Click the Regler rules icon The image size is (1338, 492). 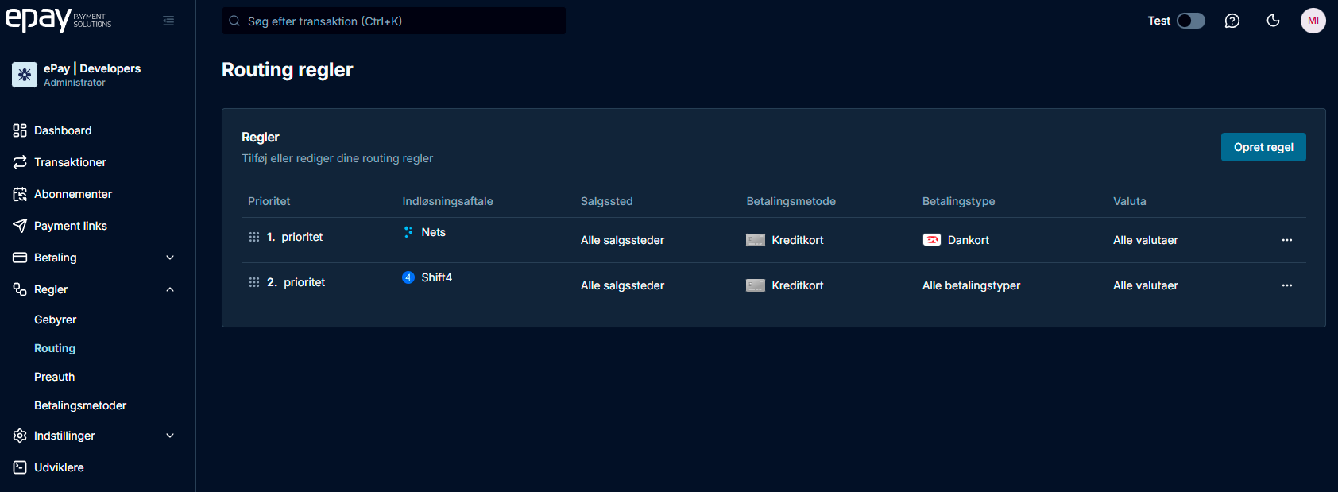click(x=20, y=289)
